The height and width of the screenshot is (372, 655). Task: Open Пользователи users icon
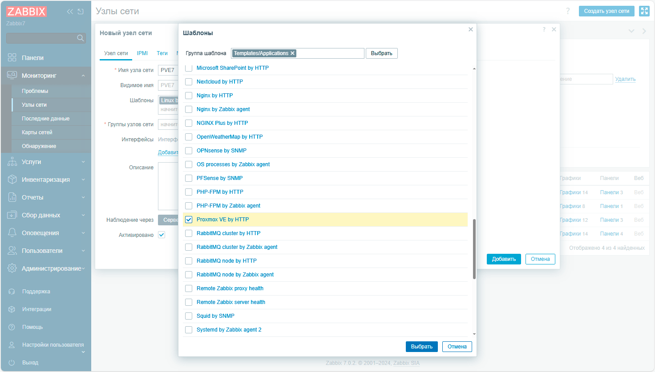[12, 251]
